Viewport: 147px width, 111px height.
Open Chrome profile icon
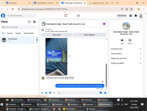pos(138,9)
